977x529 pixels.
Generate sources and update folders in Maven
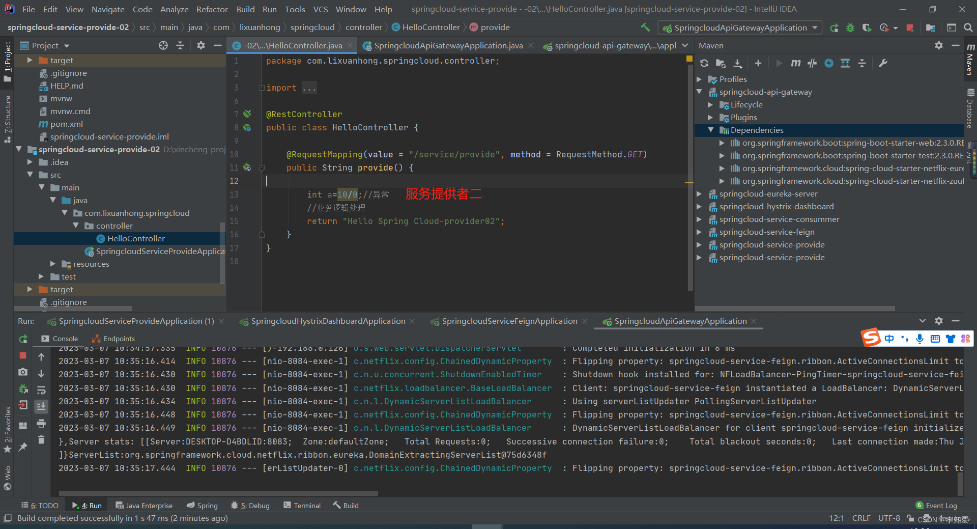click(721, 63)
